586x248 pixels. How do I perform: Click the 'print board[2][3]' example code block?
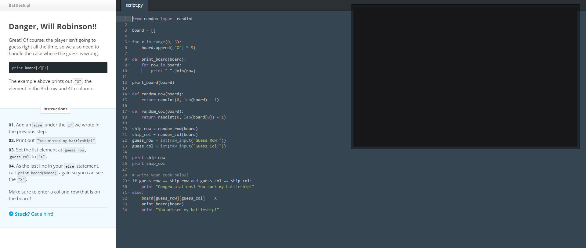[x=58, y=68]
